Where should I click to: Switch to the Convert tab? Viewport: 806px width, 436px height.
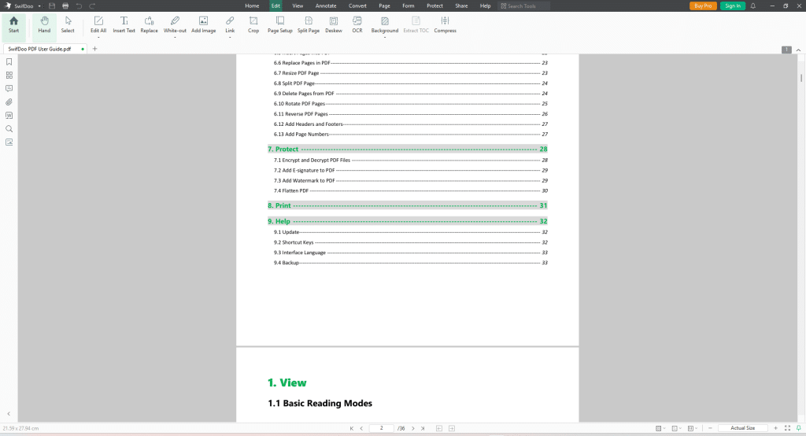pos(357,6)
